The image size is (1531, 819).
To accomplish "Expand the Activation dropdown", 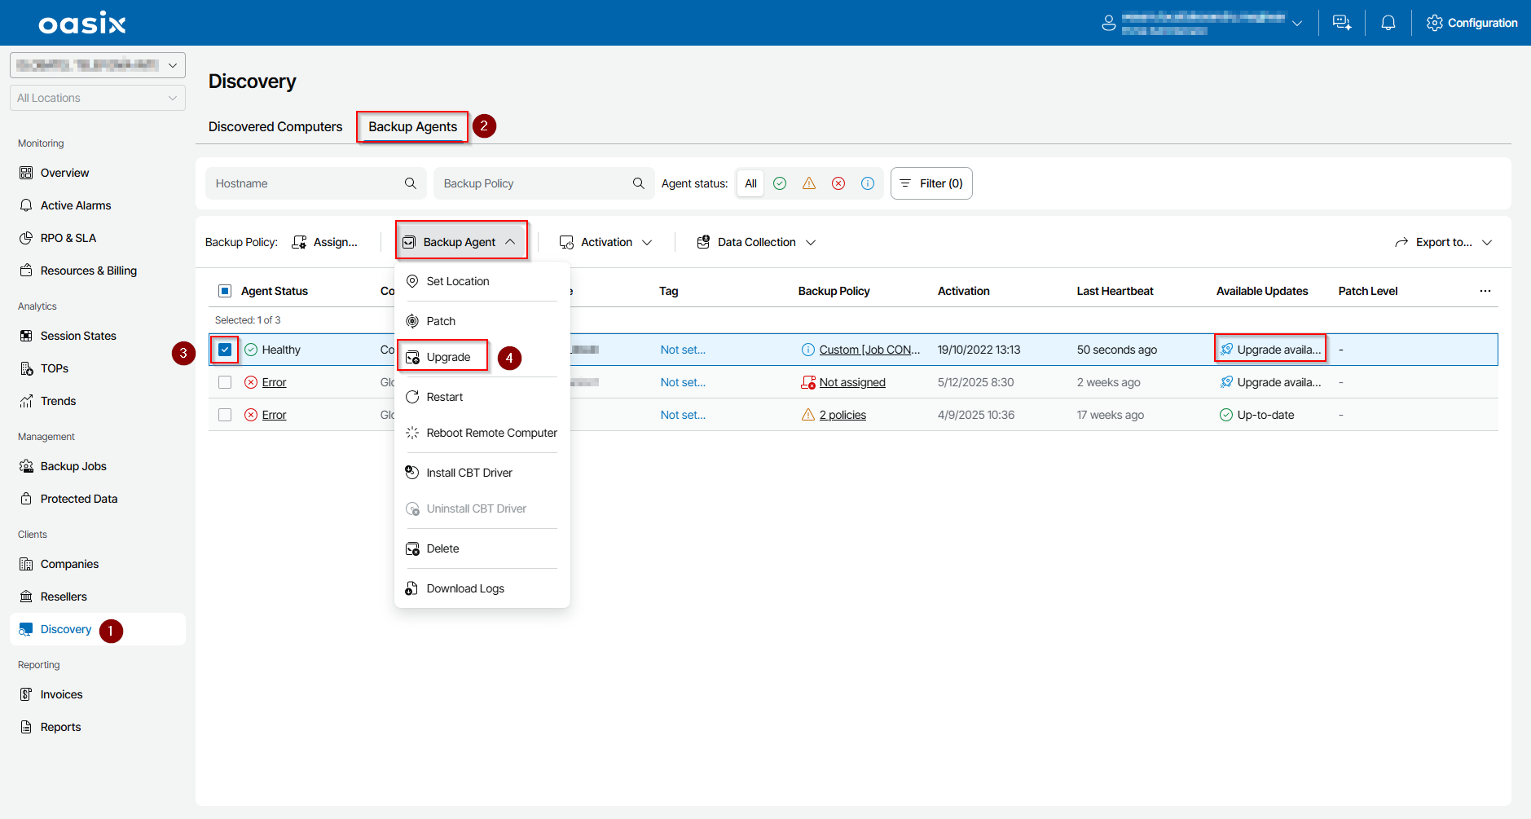I will coord(606,242).
